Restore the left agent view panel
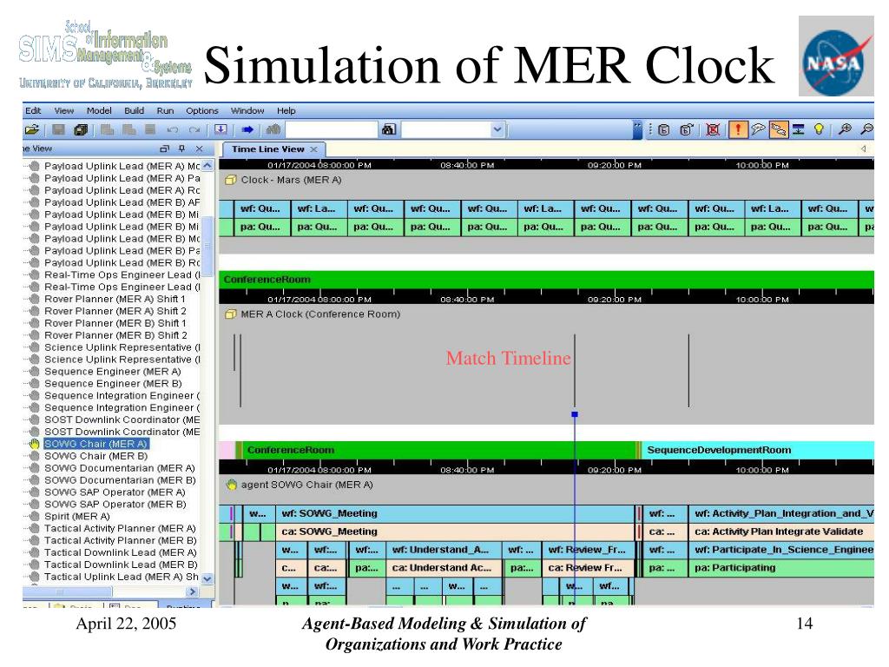Screen dimensions: 889x667 pos(164,149)
